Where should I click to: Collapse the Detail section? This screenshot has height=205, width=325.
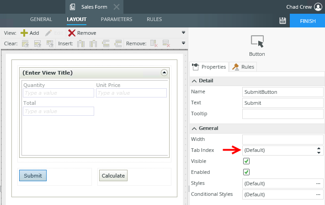coord(194,81)
